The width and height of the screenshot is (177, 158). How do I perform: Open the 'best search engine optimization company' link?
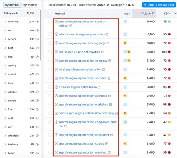[86, 113]
